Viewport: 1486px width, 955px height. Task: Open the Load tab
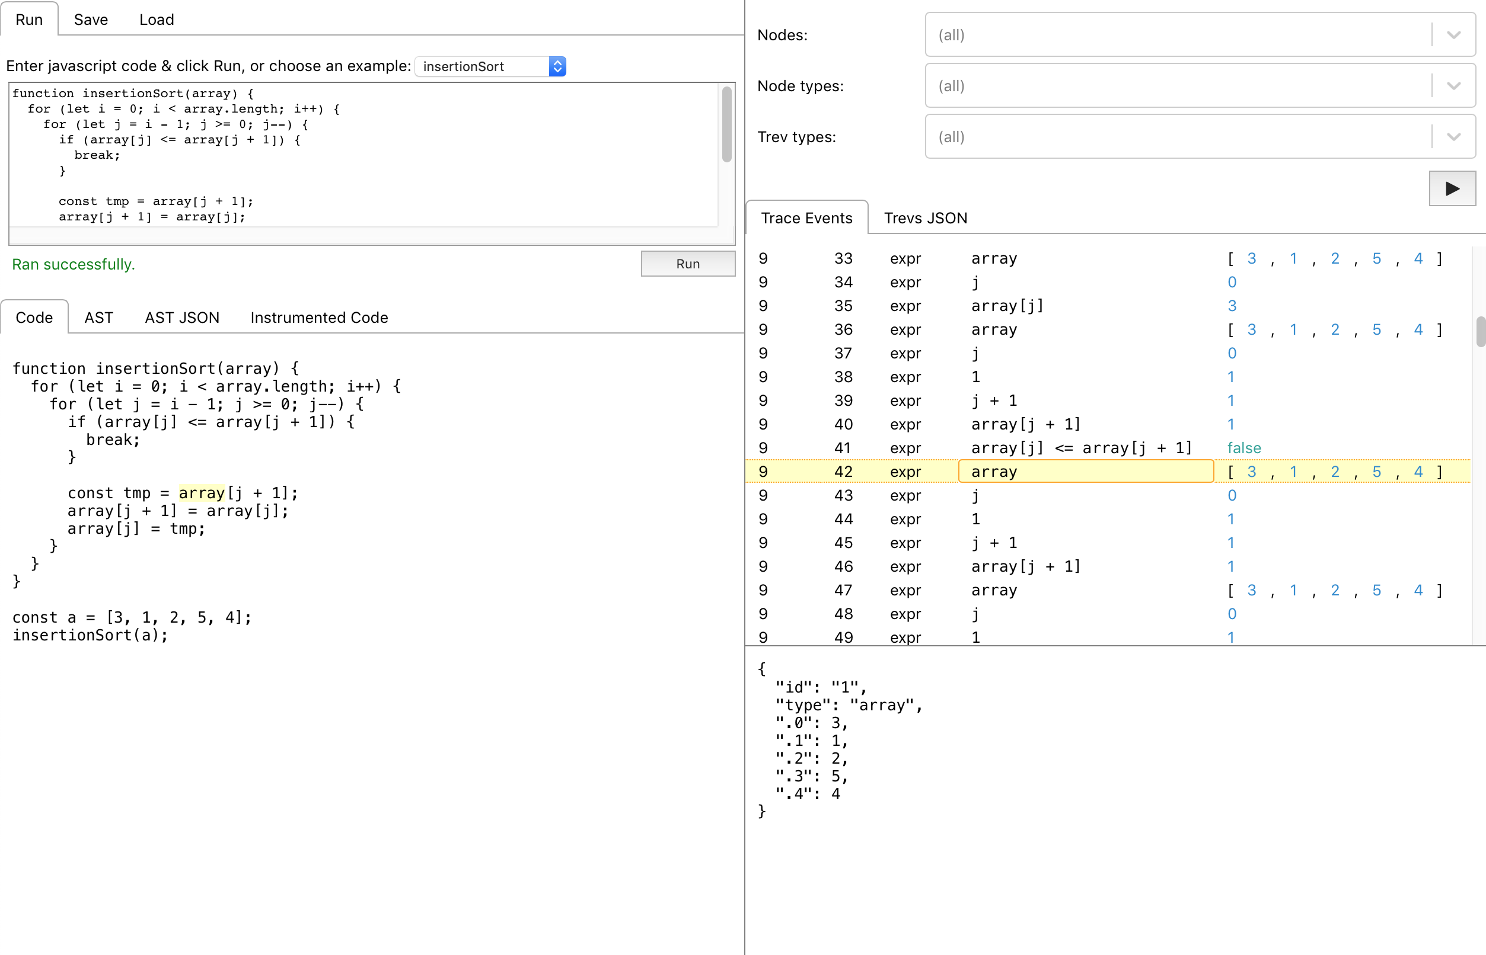[157, 19]
